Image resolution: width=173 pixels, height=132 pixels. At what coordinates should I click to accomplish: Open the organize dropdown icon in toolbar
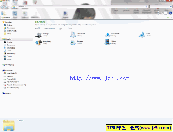(3, 13)
